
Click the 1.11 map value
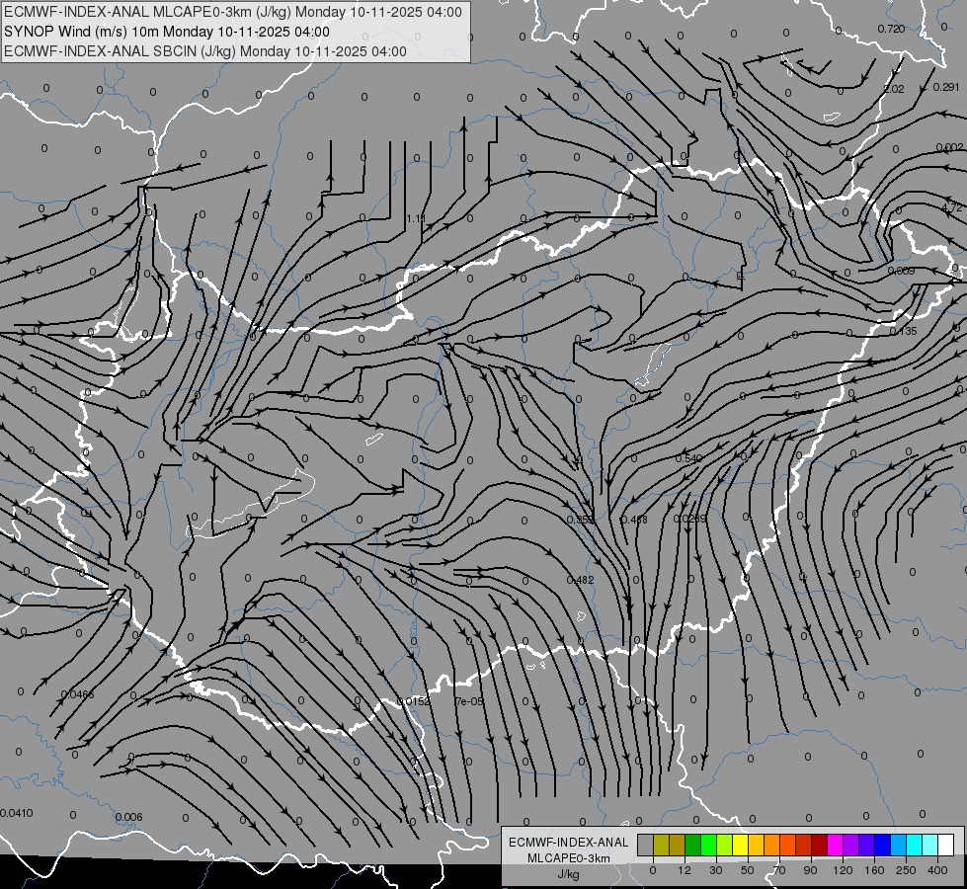416,218
